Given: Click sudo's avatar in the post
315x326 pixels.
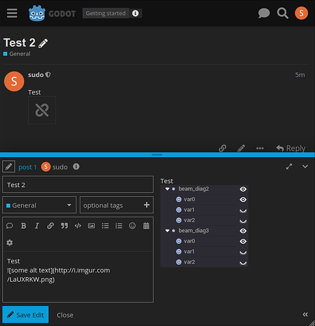Looking at the screenshot, I should (x=14, y=81).
